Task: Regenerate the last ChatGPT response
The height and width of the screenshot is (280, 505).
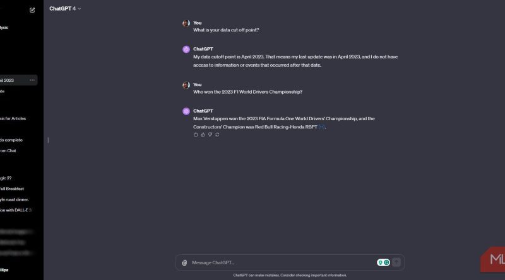Action: (217, 135)
